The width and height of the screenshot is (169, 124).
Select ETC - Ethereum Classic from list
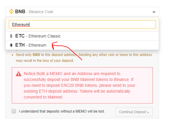[x=82, y=36]
